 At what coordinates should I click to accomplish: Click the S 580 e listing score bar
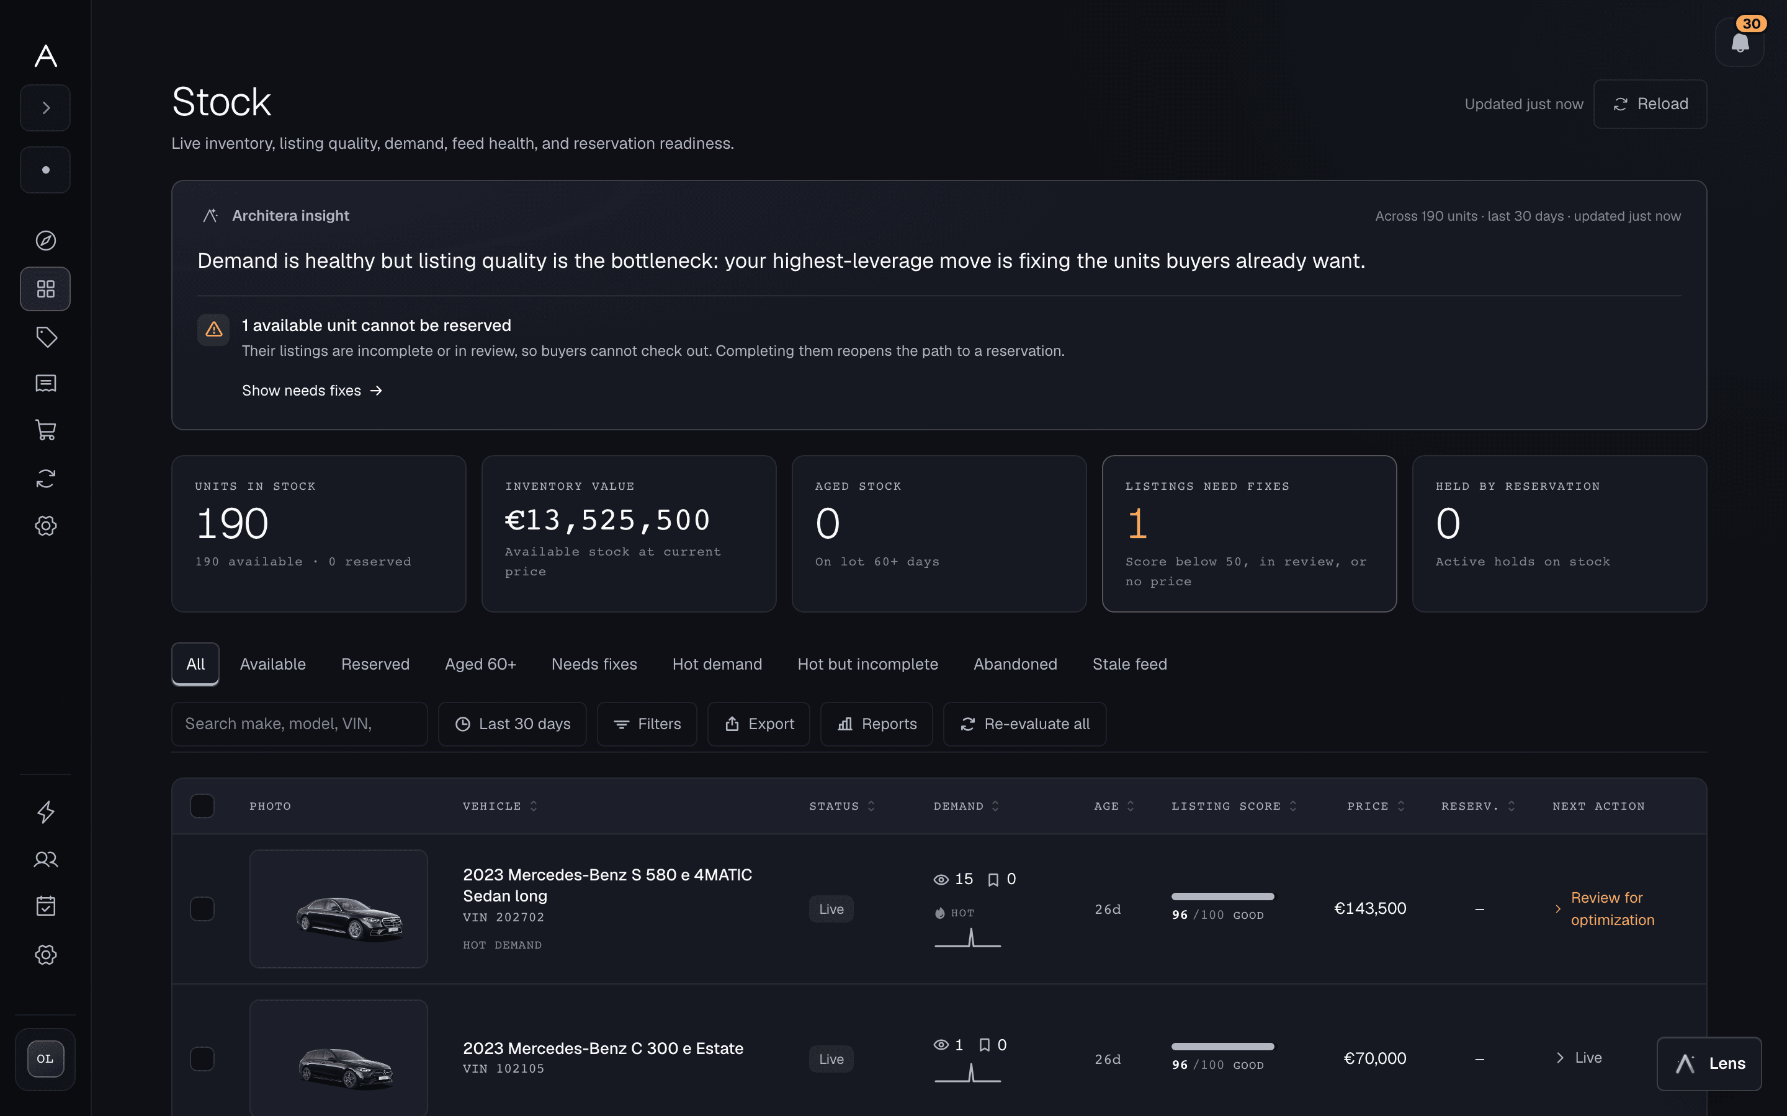[1223, 896]
